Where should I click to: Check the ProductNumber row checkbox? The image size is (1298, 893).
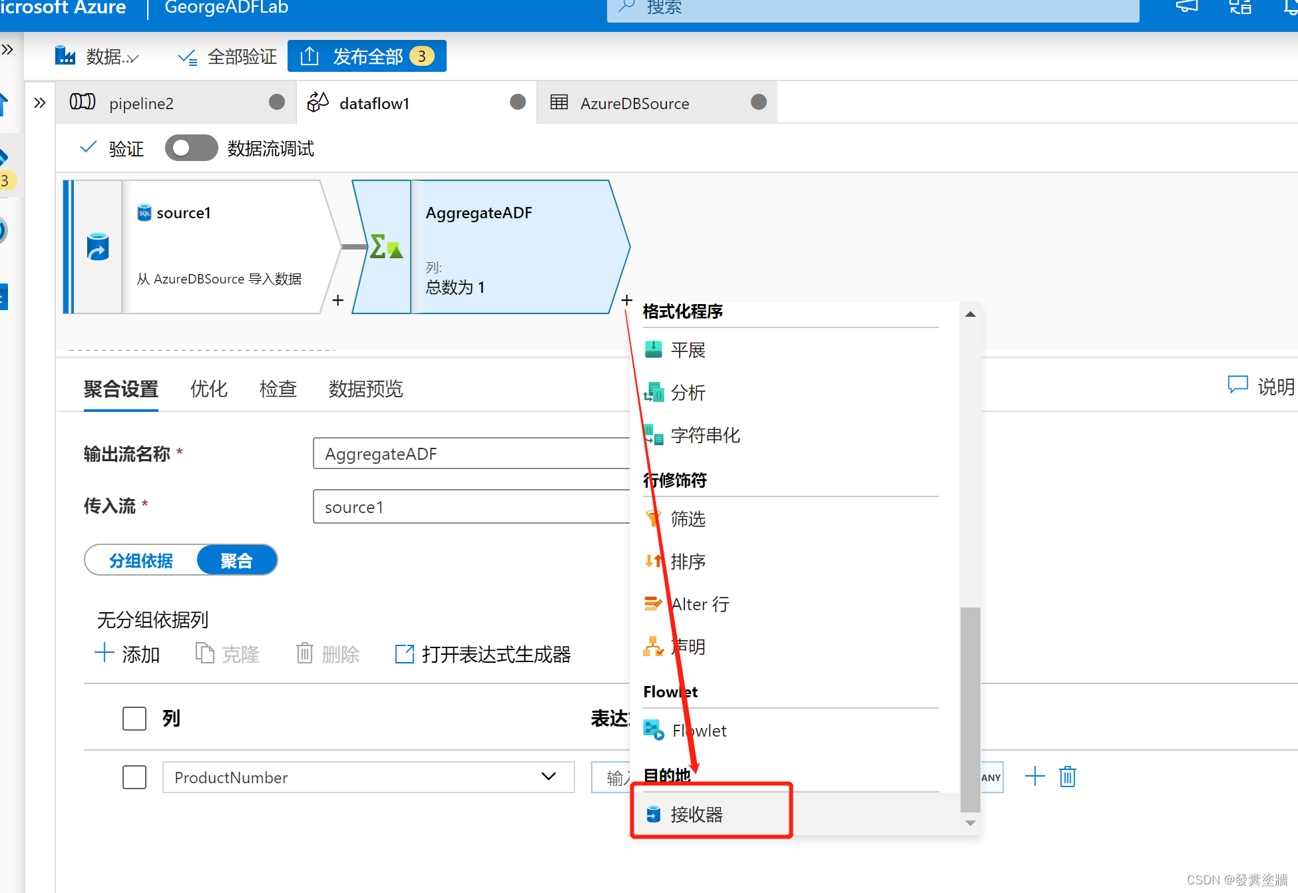pos(134,777)
